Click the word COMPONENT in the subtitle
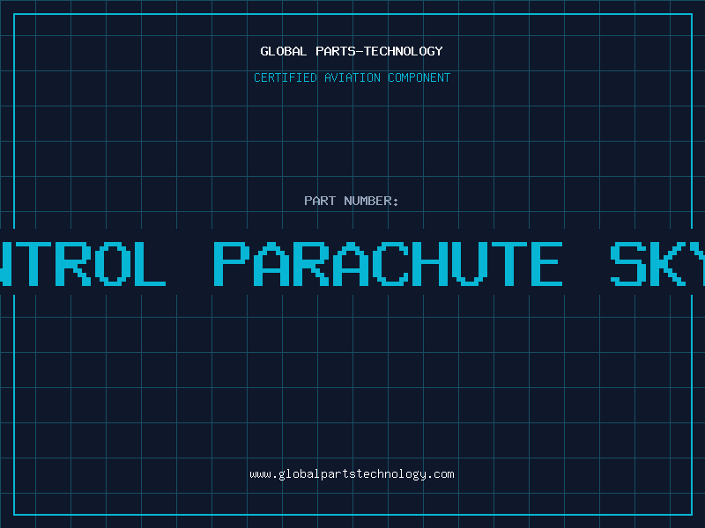Image resolution: width=705 pixels, height=528 pixels. (419, 77)
